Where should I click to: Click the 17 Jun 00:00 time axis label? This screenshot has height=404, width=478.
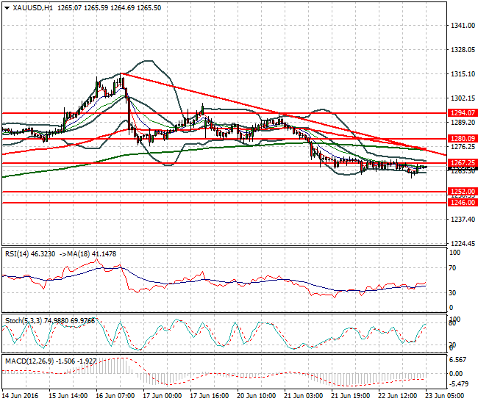(x=163, y=396)
